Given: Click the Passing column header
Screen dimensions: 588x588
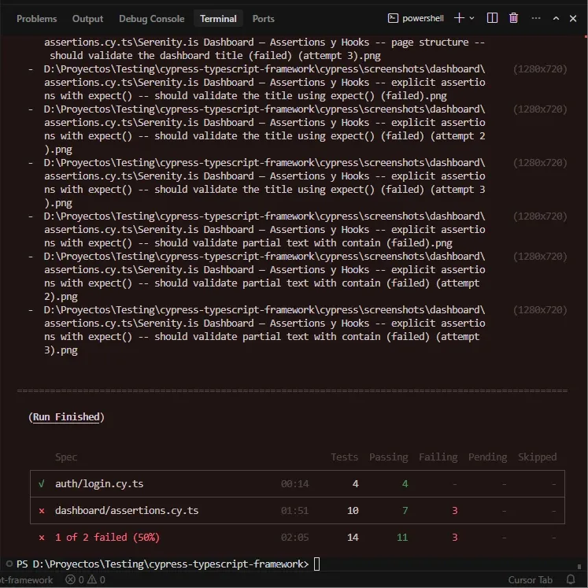Looking at the screenshot, I should pyautogui.click(x=389, y=457).
